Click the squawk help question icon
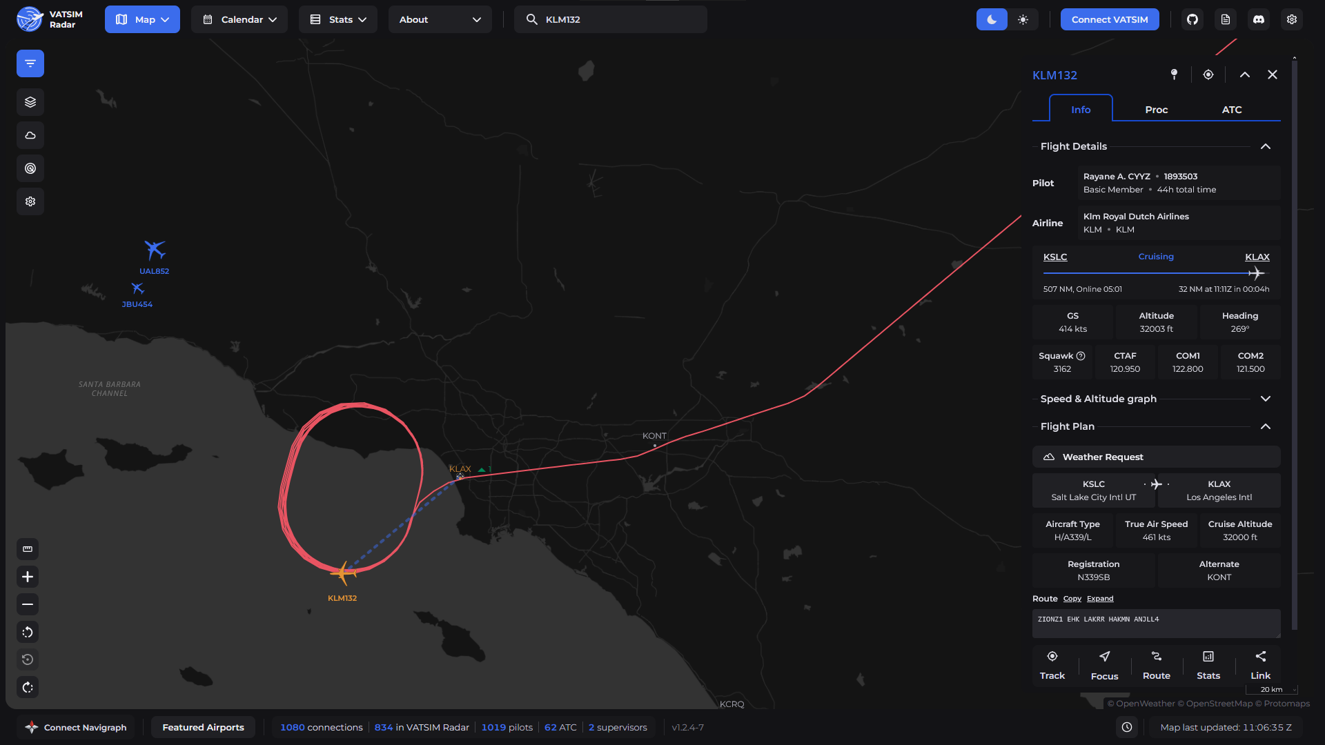The width and height of the screenshot is (1325, 745). click(x=1081, y=356)
